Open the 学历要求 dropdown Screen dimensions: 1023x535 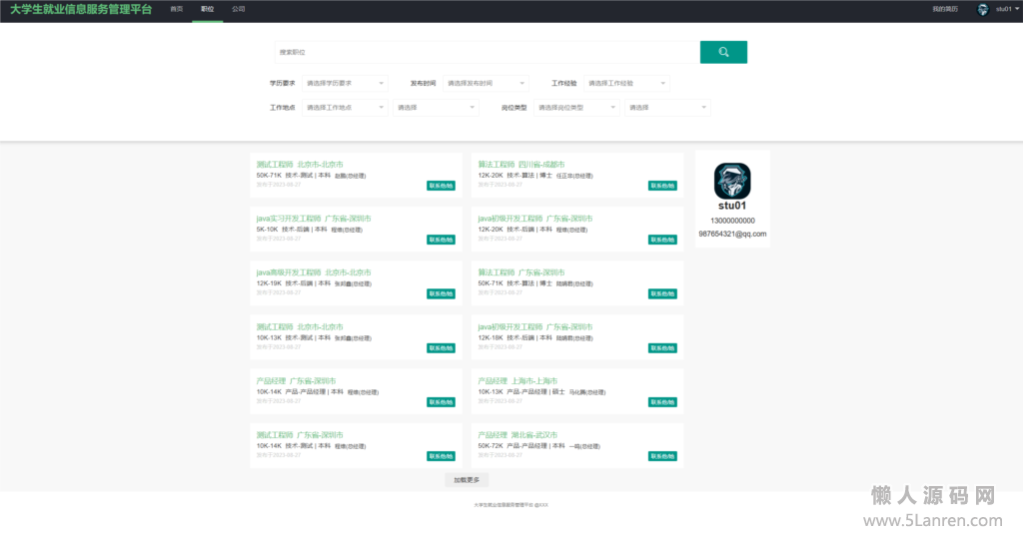tap(345, 83)
